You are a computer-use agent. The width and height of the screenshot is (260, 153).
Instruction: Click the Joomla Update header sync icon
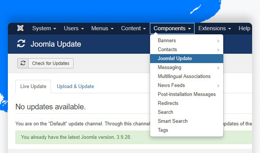click(21, 44)
